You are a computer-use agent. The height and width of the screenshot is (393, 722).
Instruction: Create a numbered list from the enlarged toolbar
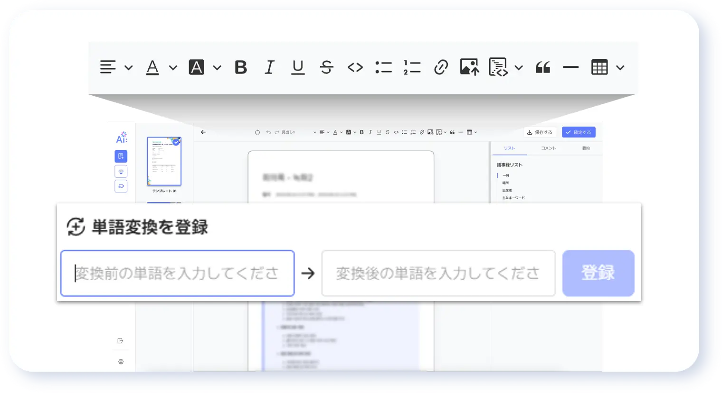[x=412, y=67]
